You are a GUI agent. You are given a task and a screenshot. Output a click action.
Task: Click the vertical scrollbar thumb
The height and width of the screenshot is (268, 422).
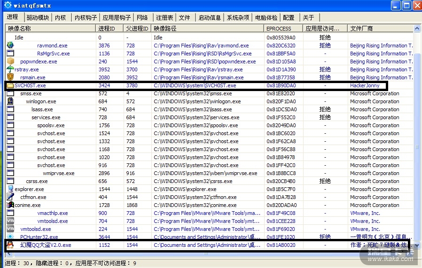pos(417,146)
